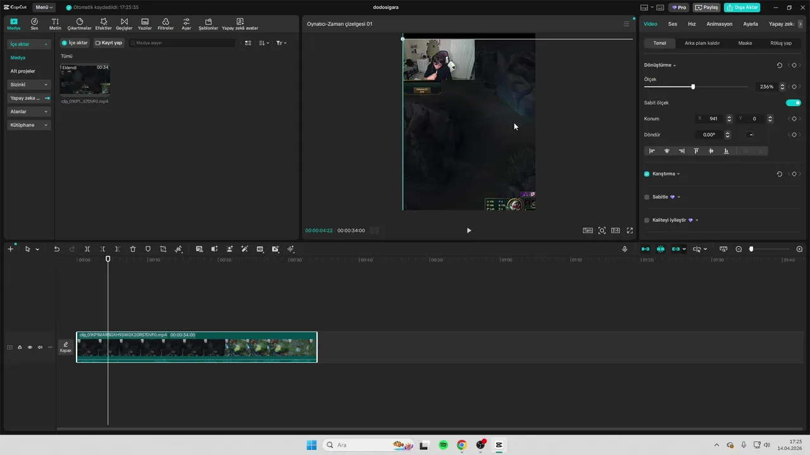
Task: Click the Dışa Aktar export button
Action: 742,8
